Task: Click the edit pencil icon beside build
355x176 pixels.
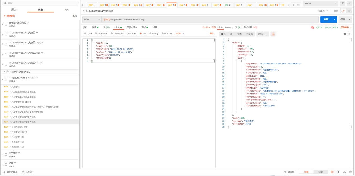Action: 343,11
